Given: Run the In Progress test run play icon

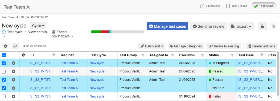Looking at the screenshot, I should pos(14,63).
